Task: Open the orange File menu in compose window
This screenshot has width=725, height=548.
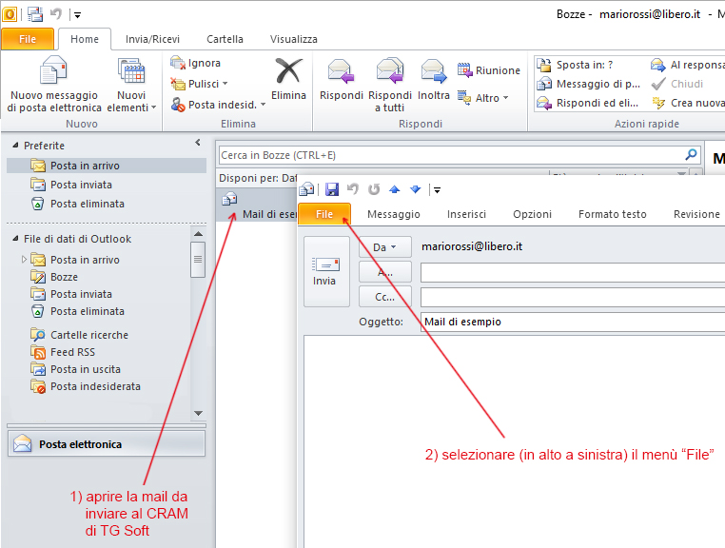Action: point(324,214)
